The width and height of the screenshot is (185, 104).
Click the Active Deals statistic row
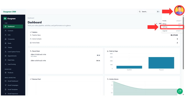104,43
